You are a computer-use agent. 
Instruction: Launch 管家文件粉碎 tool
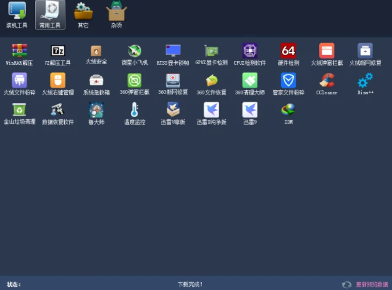pos(288,84)
